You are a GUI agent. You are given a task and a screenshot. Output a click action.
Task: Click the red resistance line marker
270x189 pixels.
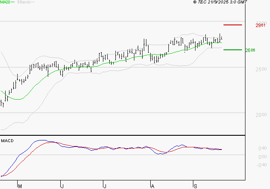(x=233, y=25)
